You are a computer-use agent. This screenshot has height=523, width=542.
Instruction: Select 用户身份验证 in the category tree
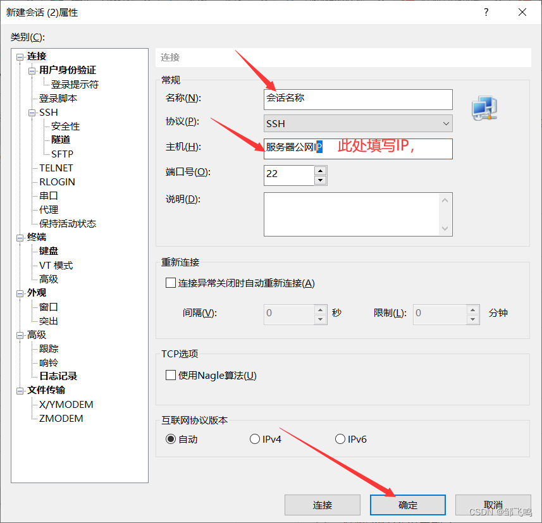click(x=68, y=70)
